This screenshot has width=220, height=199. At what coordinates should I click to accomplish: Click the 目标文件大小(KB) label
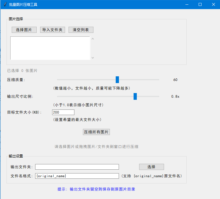tap(24, 112)
